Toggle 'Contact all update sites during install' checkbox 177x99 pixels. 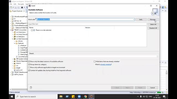[29, 70]
